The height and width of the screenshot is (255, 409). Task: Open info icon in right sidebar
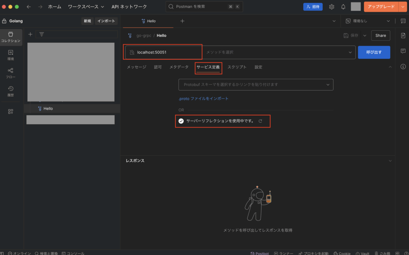(403, 67)
